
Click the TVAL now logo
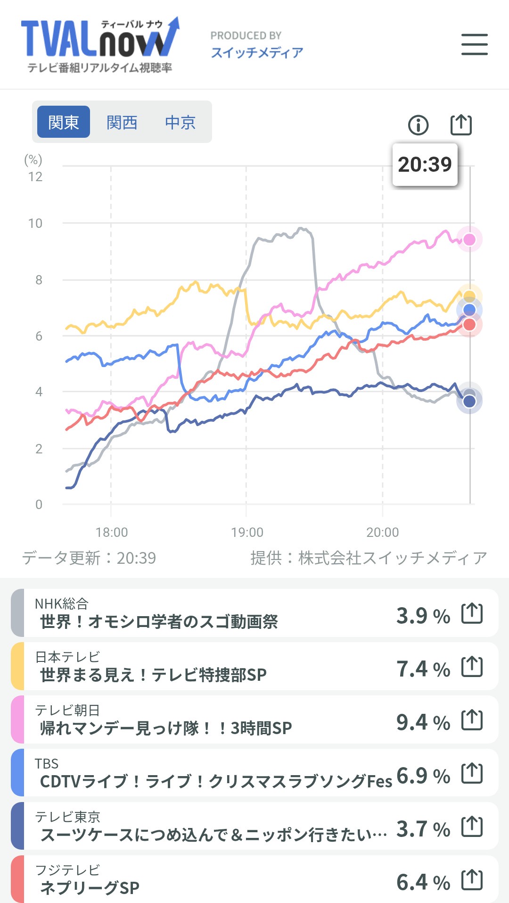click(x=100, y=45)
